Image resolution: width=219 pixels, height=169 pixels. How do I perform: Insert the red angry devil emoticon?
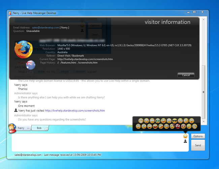pos(178,126)
